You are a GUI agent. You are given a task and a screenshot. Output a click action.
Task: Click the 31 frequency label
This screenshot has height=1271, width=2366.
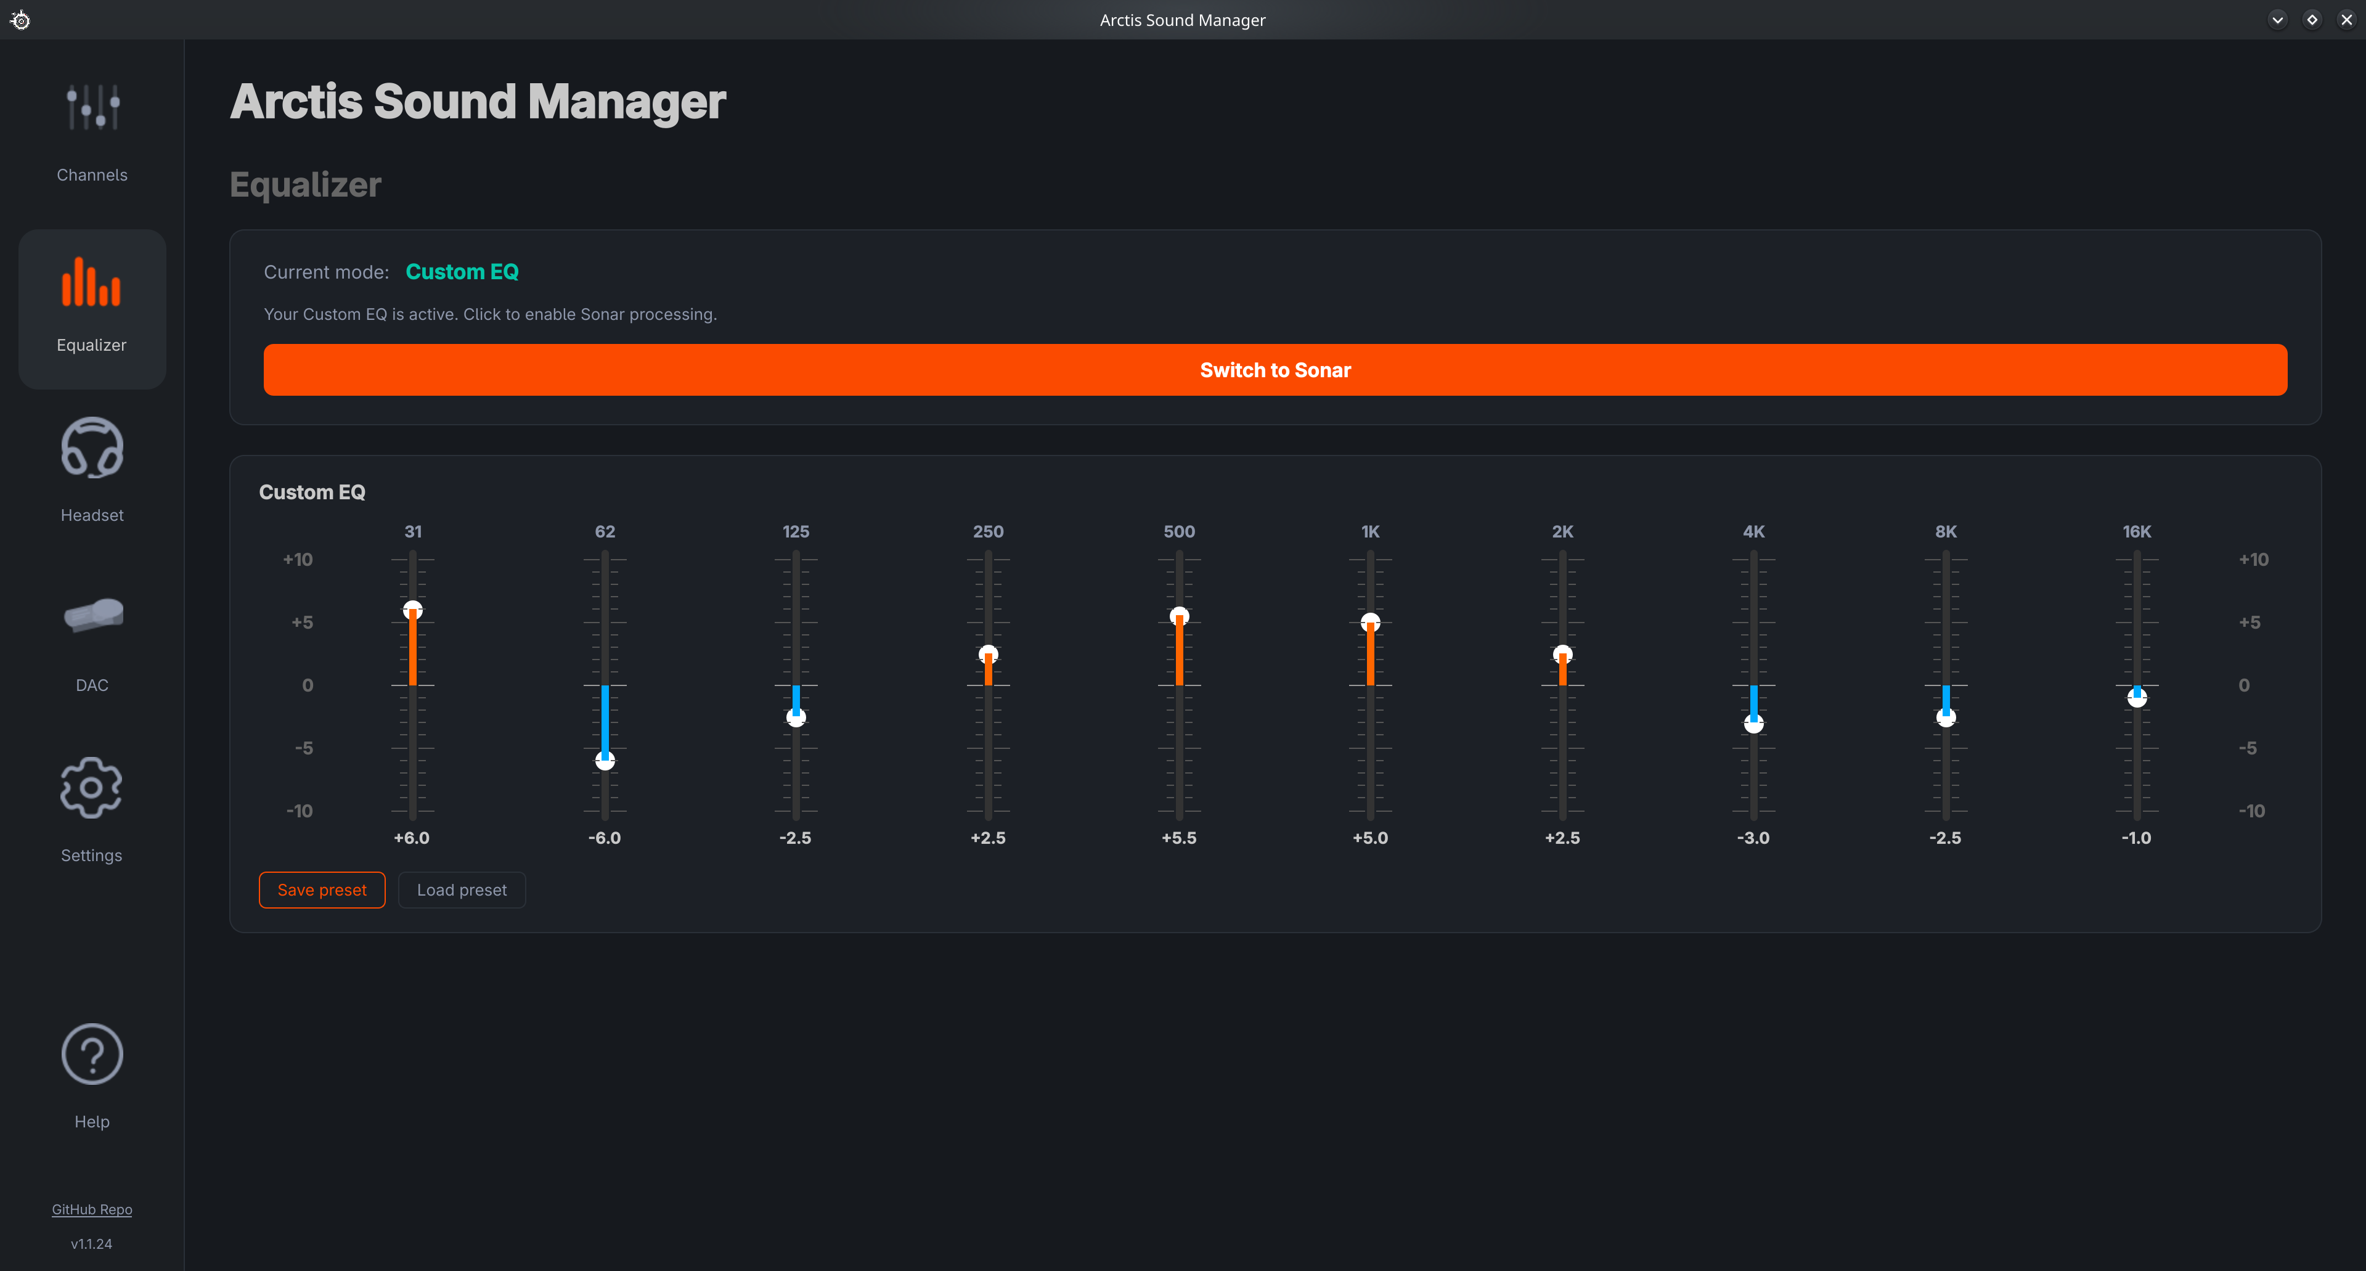coord(414,532)
